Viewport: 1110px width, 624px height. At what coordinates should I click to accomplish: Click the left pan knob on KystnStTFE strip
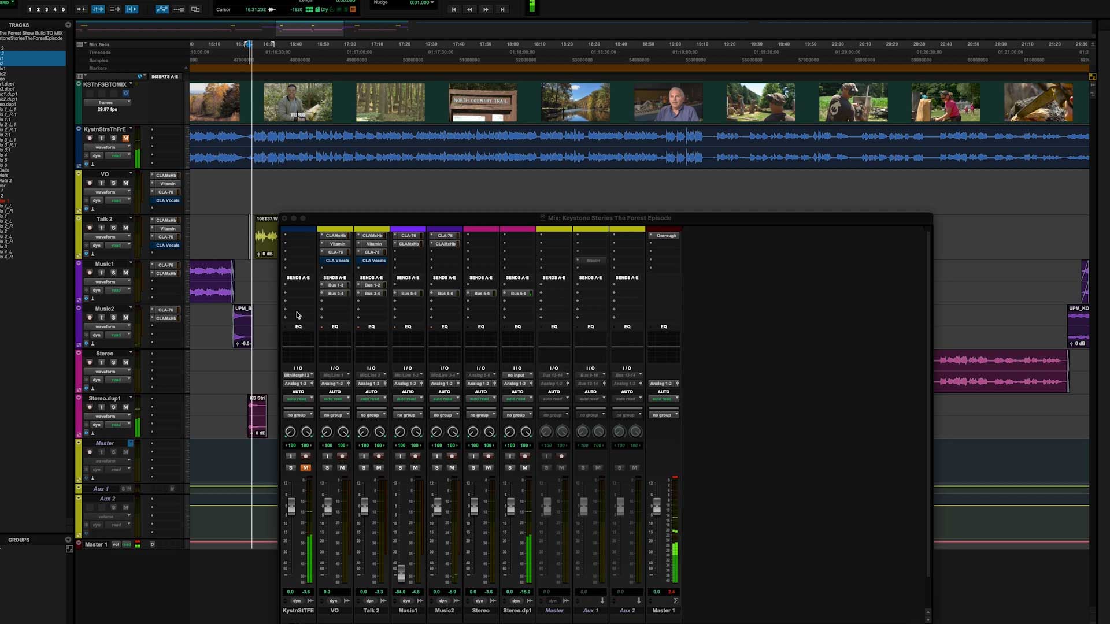290,432
